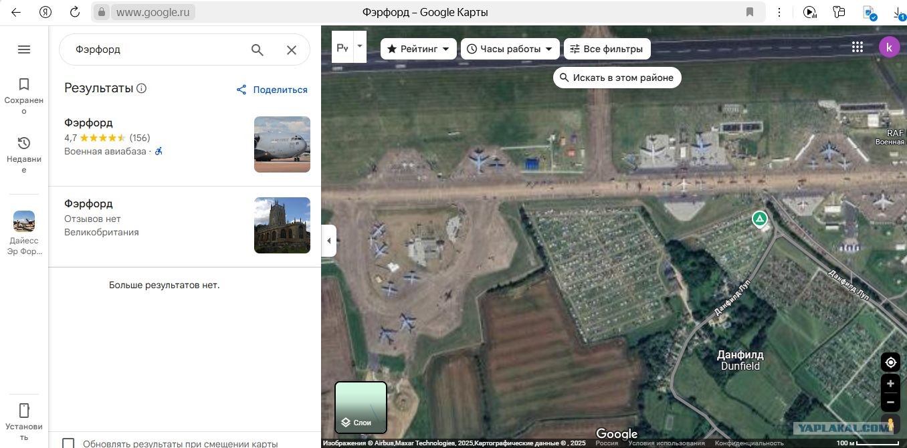Click the lock icon in the address bar

[101, 12]
